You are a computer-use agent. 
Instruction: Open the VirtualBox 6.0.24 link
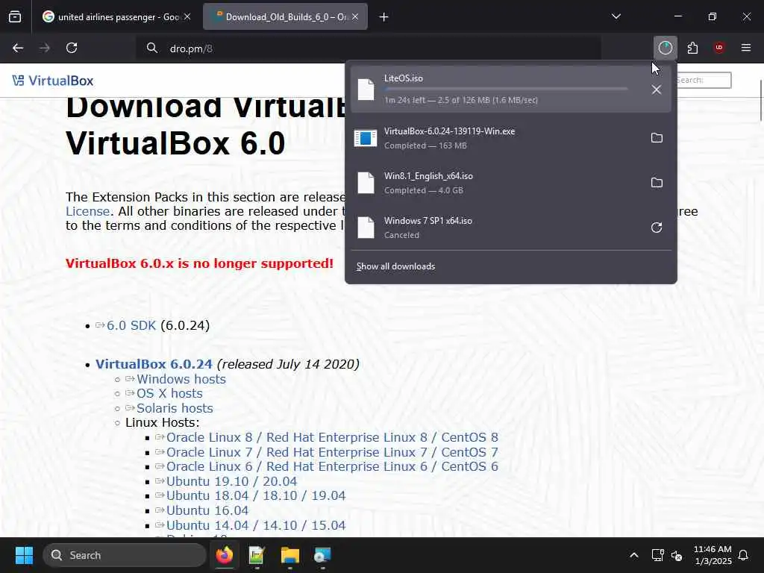click(154, 364)
